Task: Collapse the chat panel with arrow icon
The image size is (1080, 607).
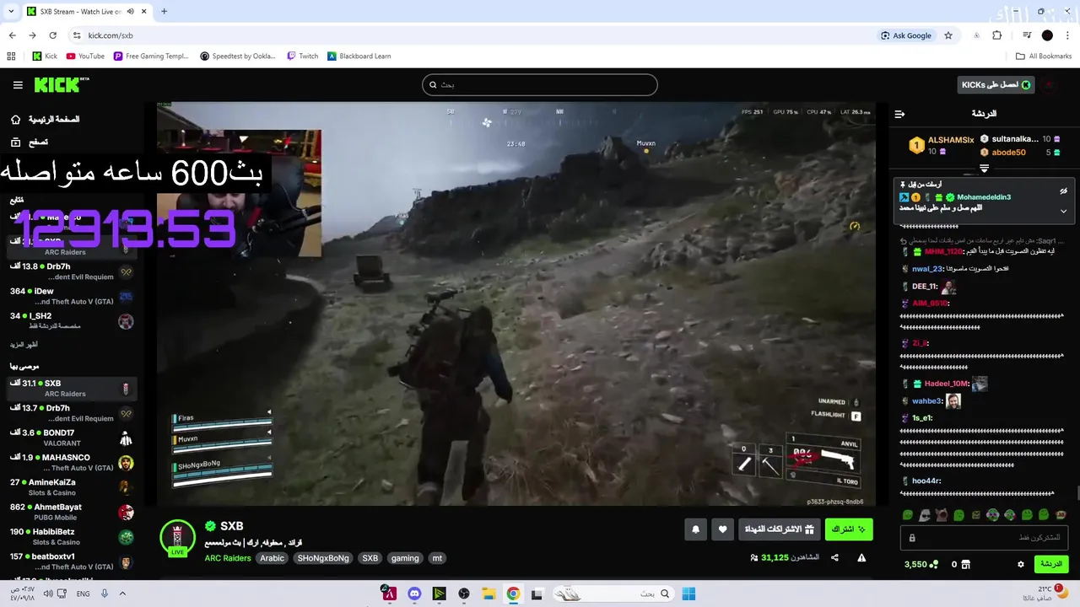Action: point(899,114)
